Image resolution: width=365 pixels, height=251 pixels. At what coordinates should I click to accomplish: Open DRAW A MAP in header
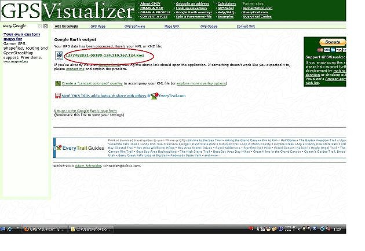[x=152, y=8]
